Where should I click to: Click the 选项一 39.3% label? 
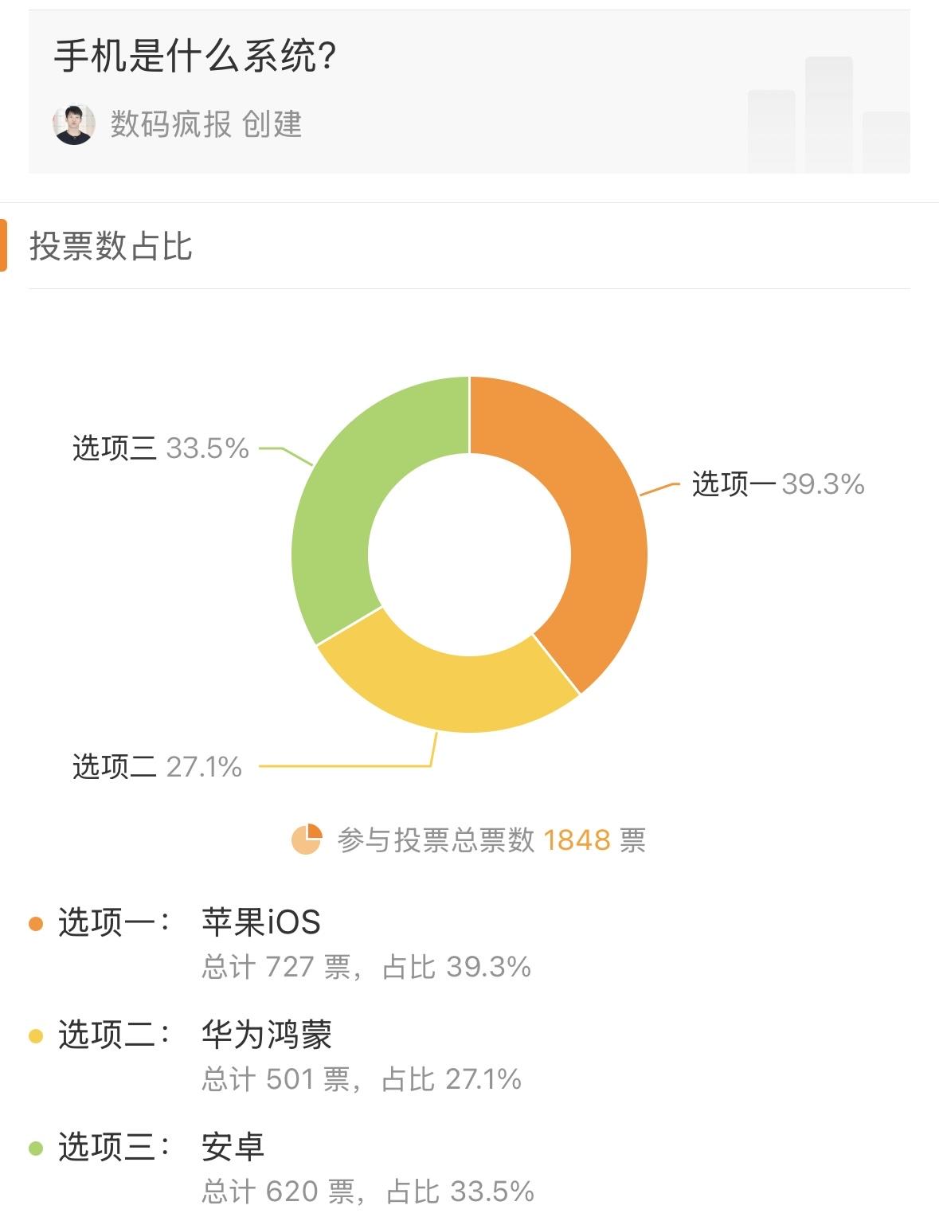click(777, 483)
